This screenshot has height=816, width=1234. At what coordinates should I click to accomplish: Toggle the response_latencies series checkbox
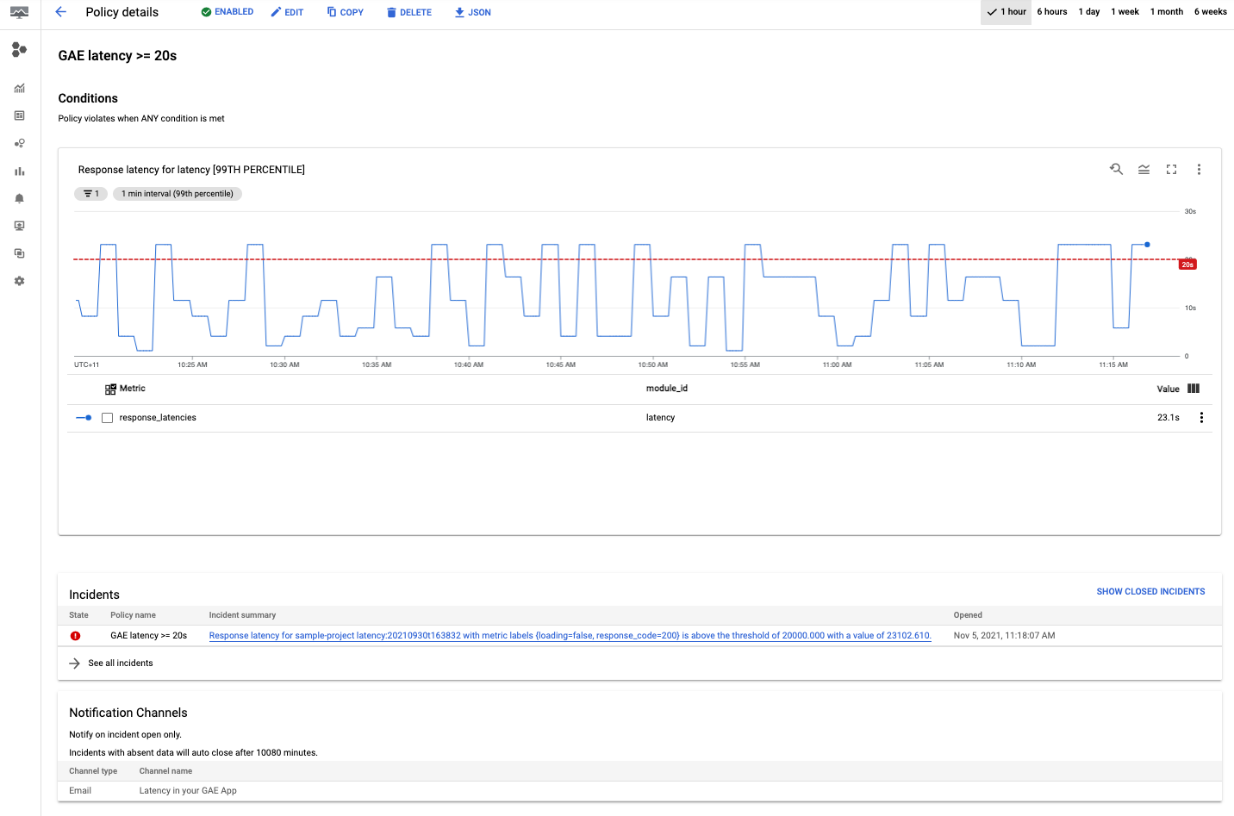[107, 417]
